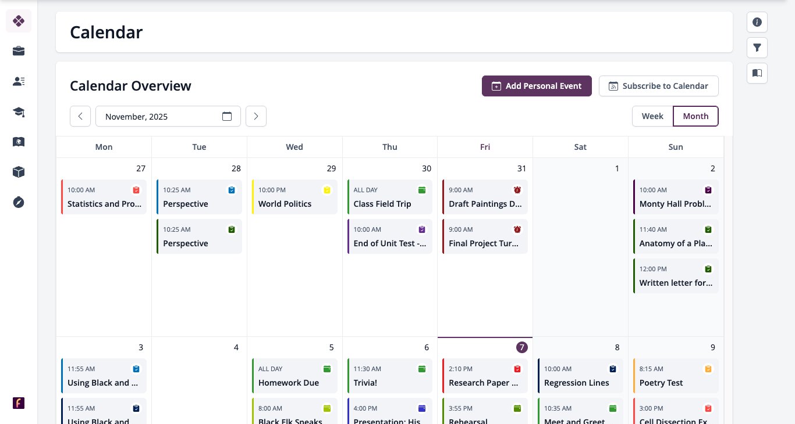Open World Politics event
795x424 pixels.
pyautogui.click(x=294, y=197)
